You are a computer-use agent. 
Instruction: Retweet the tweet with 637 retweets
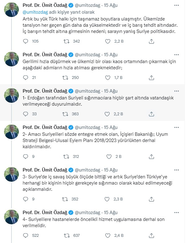pos(66,236)
